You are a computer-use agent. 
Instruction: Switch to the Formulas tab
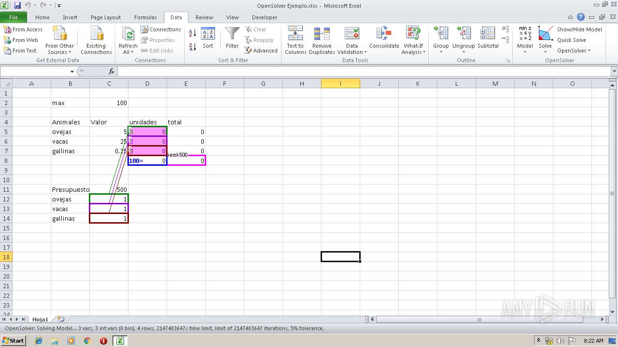(145, 17)
